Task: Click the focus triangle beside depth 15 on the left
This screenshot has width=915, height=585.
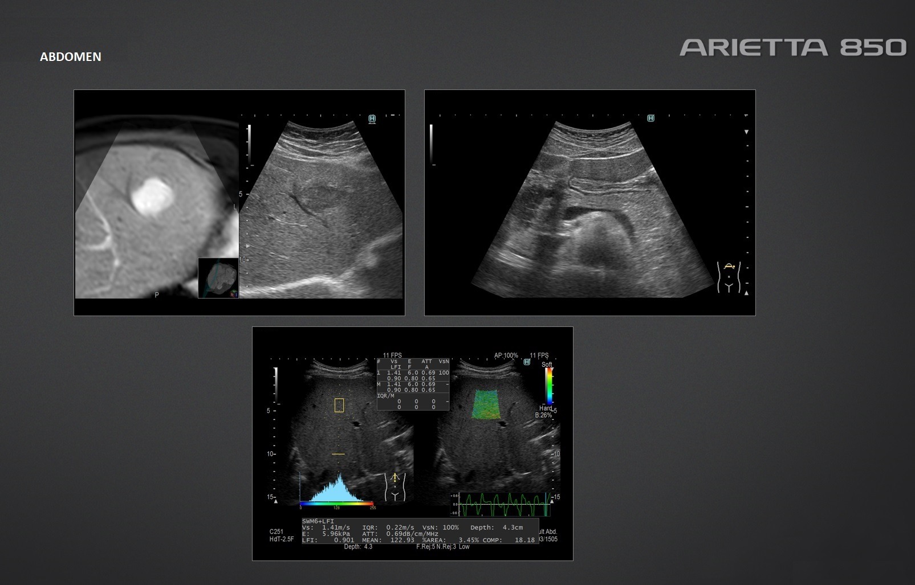Action: 276,502
